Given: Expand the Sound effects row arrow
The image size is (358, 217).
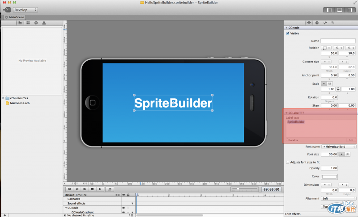Looking at the screenshot, I should click(132, 203).
